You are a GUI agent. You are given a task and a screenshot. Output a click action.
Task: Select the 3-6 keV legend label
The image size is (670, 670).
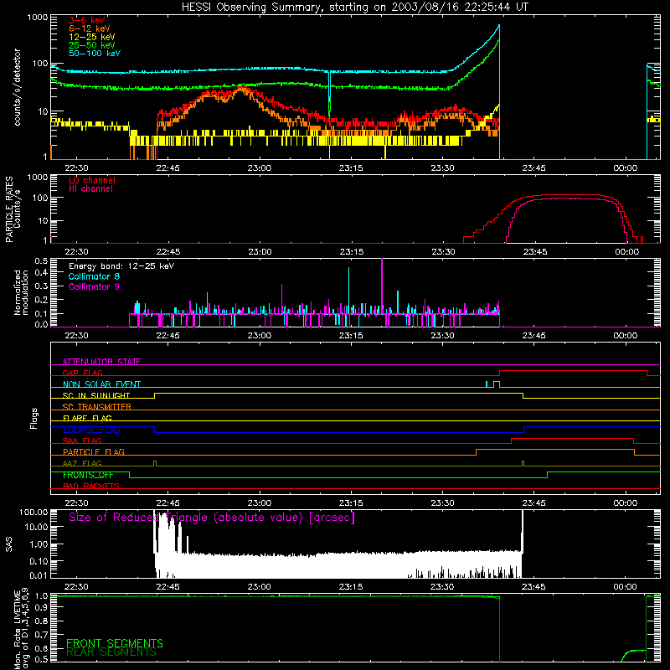click(x=87, y=20)
